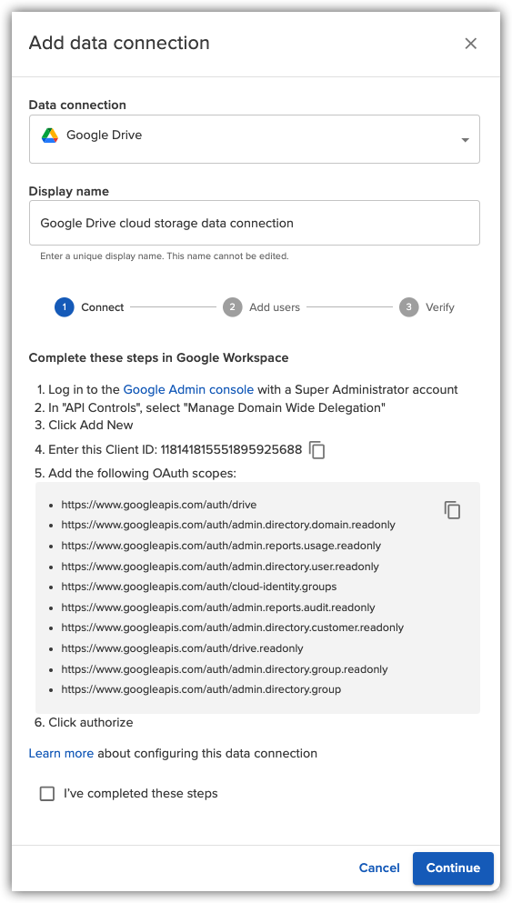Click the Client ID number 118141815551895925688
The image size is (512, 903).
click(x=231, y=450)
